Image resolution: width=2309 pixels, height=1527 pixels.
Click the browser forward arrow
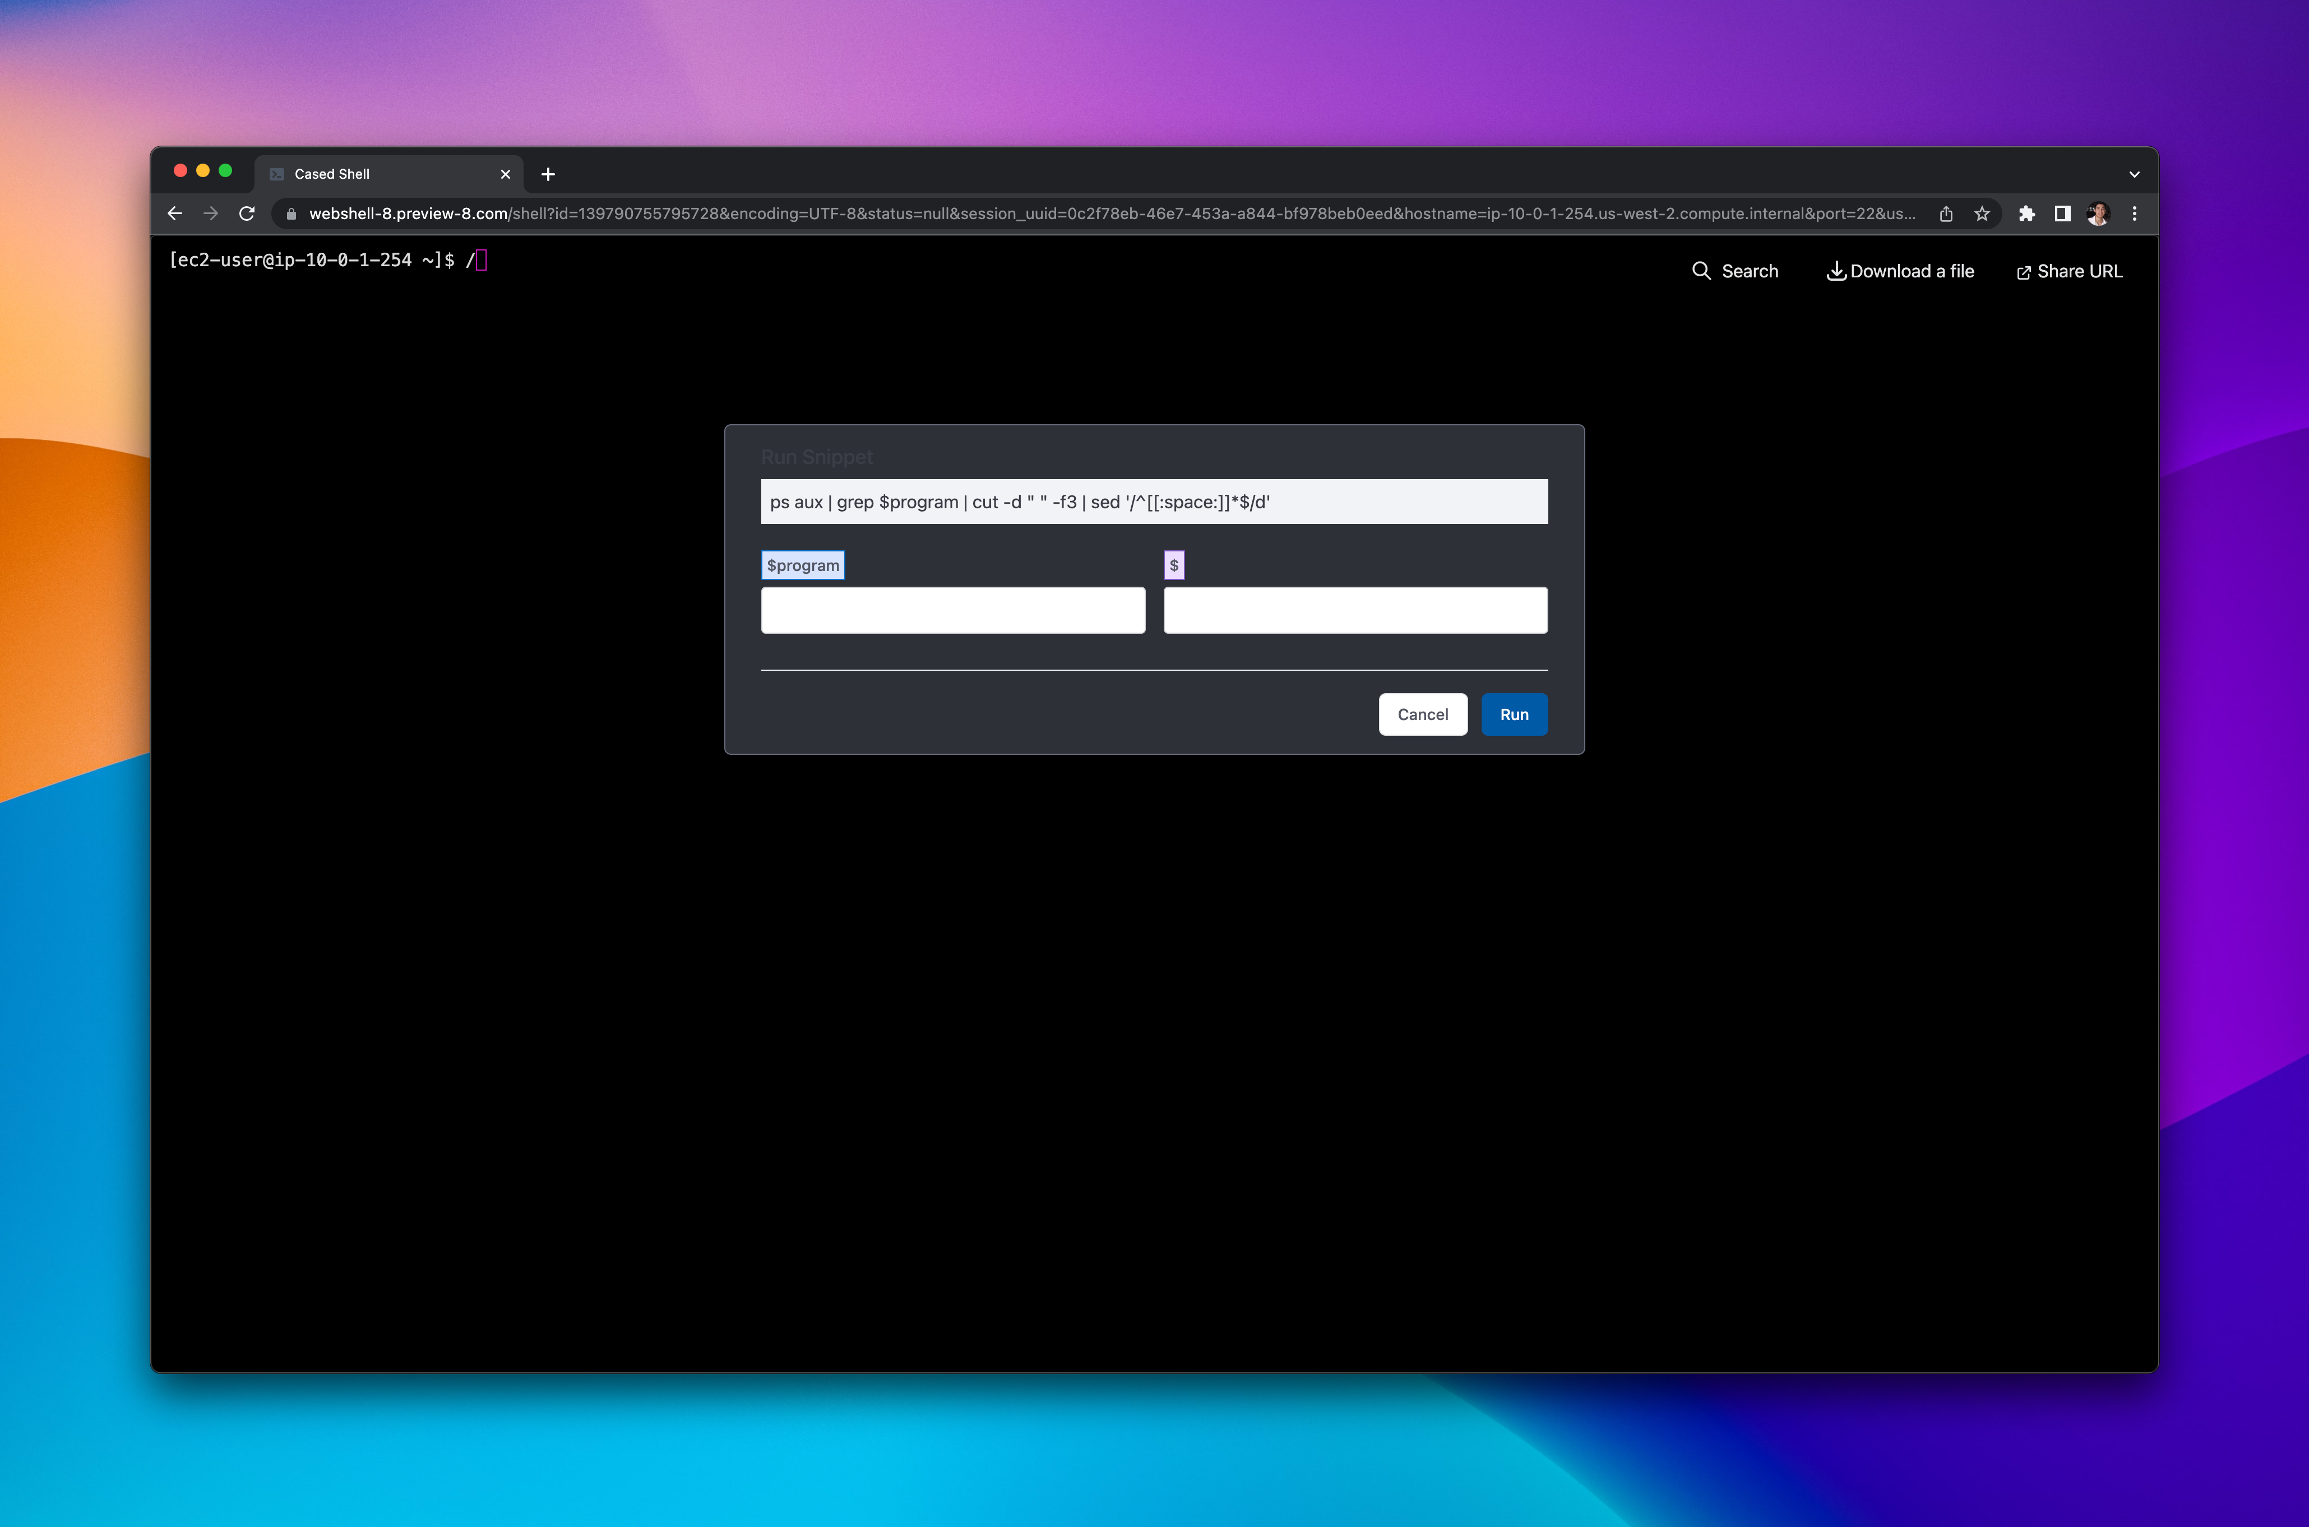(210, 213)
